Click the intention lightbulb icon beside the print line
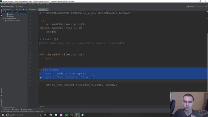The width and height of the screenshot is (208, 117). pyautogui.click(x=41, y=78)
